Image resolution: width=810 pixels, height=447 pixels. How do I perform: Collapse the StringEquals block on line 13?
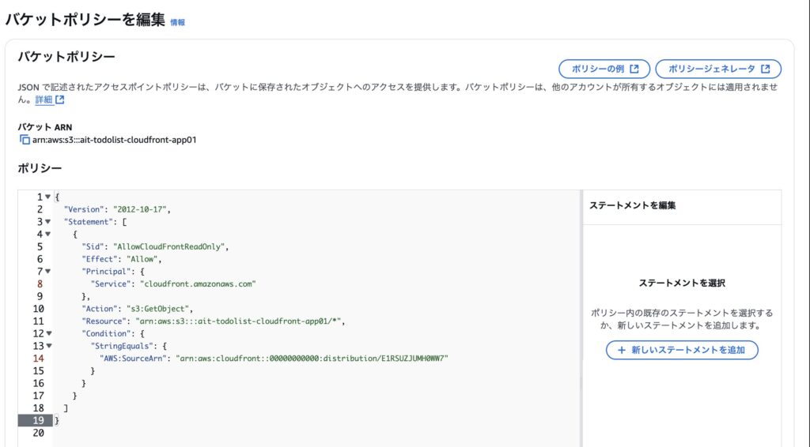tap(48, 346)
